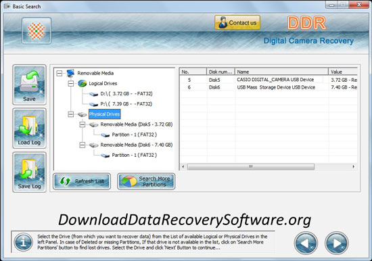Click the 7.40 GB value cell
The image size is (372, 261).
click(x=344, y=87)
